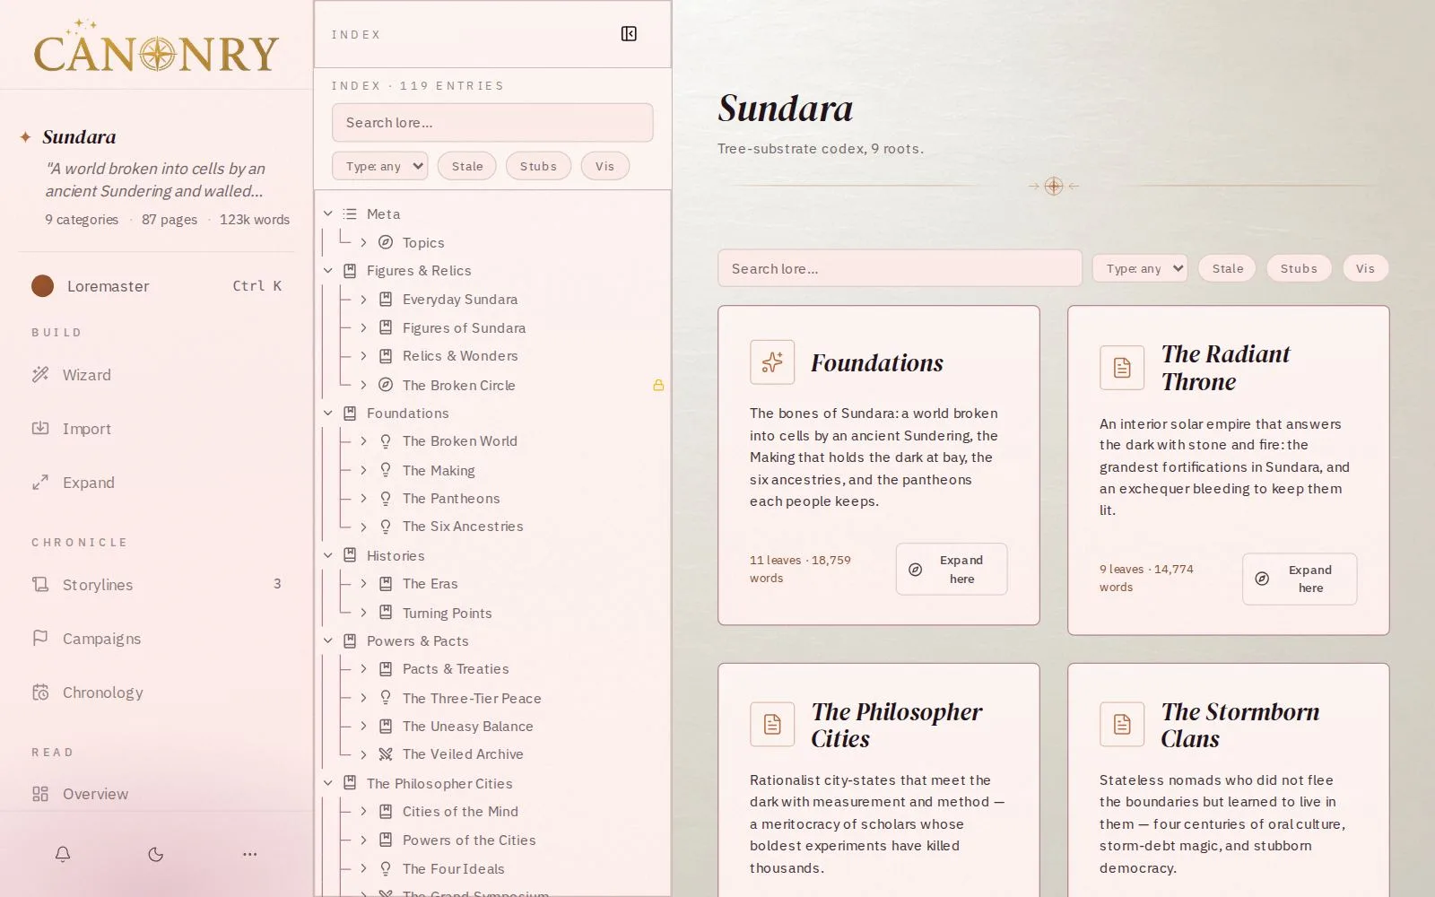Collapse the Figures & Relics tree group
This screenshot has width=1435, height=897.
328,270
